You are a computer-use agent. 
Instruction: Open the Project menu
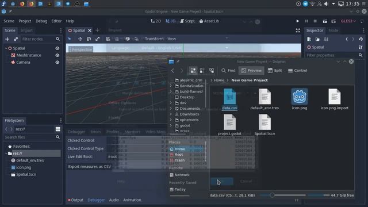(25, 21)
